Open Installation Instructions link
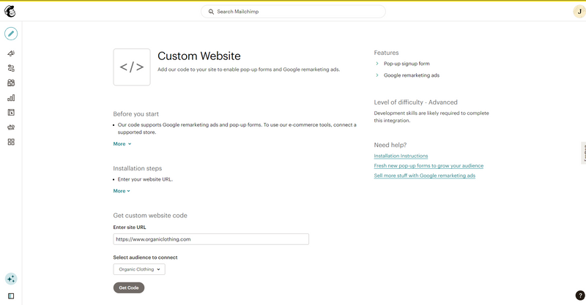This screenshot has height=305, width=586. (x=401, y=156)
